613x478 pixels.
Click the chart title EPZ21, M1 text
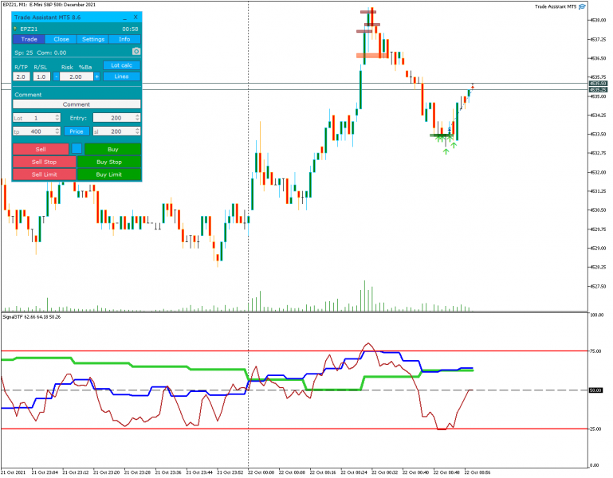(x=49, y=5)
